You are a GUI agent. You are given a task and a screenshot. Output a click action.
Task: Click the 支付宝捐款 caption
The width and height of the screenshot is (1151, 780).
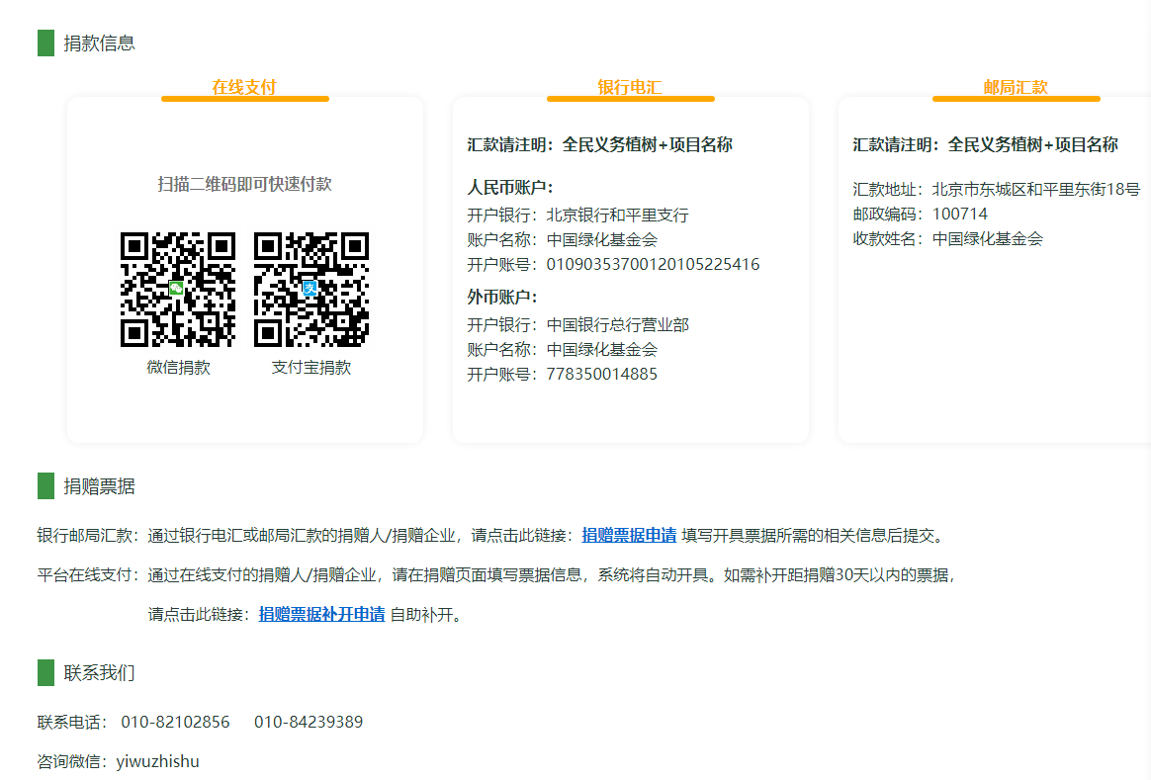click(311, 368)
